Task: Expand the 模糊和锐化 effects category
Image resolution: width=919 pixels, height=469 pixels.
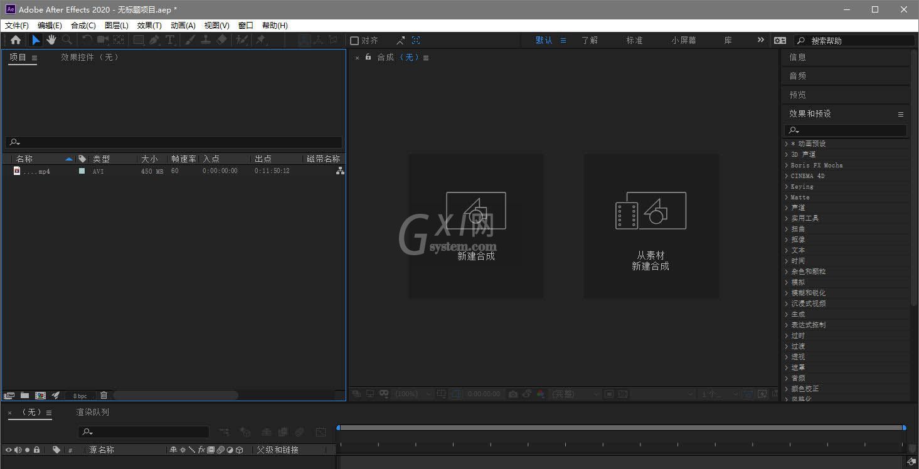Action: (787, 293)
